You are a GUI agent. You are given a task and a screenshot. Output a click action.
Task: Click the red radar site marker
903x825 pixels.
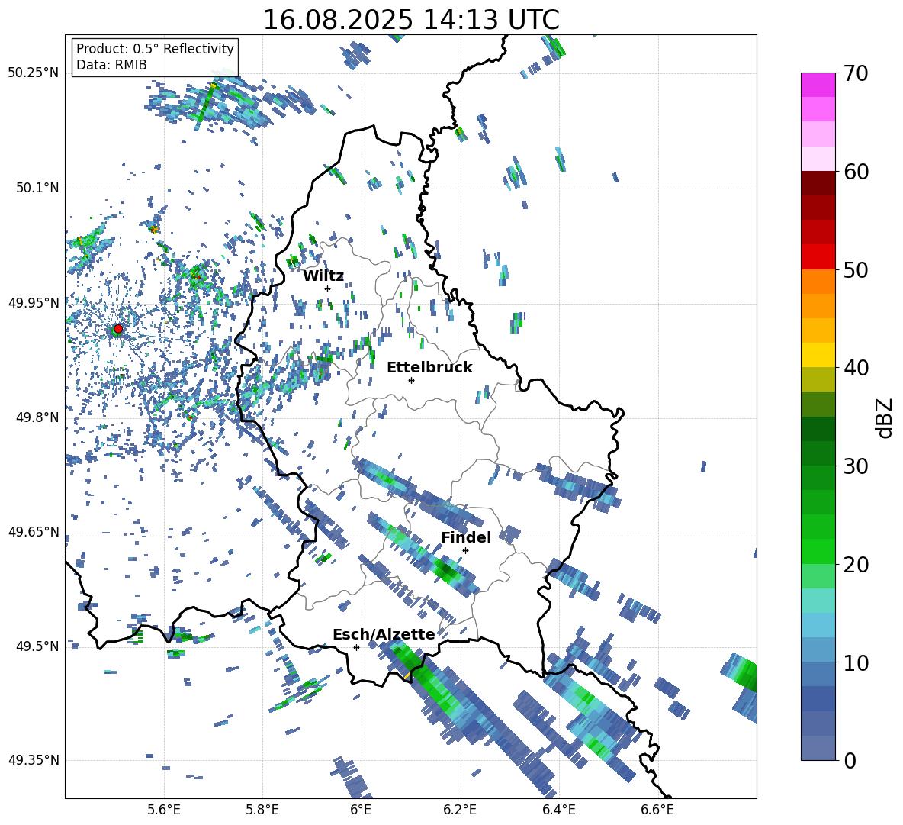coord(118,328)
